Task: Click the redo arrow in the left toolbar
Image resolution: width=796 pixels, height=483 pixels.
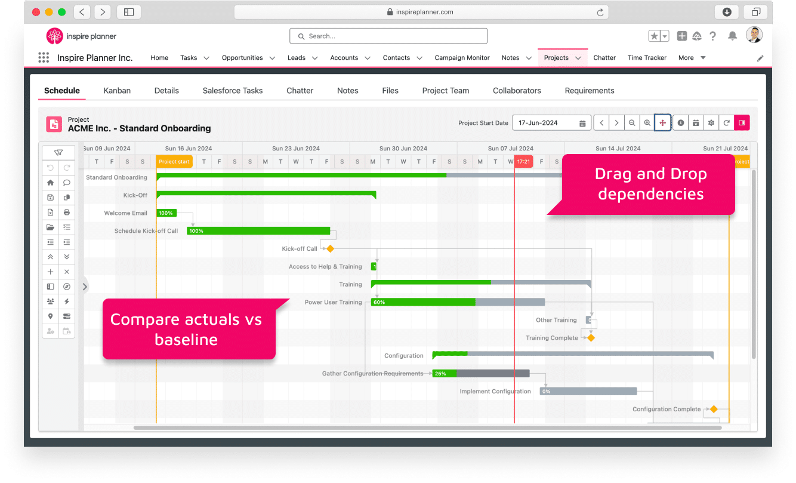Action: [67, 168]
